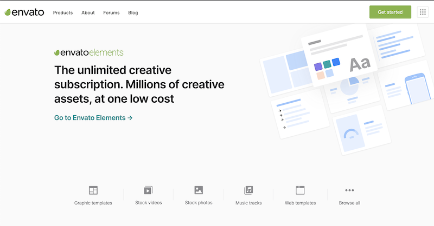Select the Stock photos label

199,203
